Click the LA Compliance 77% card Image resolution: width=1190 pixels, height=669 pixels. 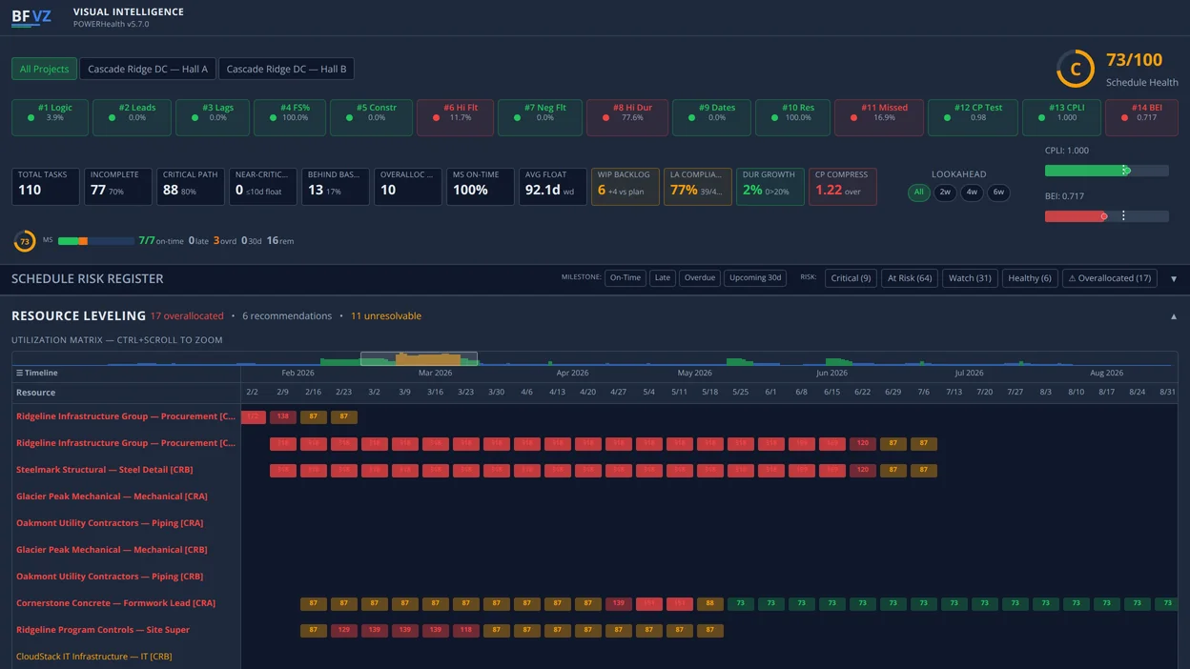click(x=697, y=187)
